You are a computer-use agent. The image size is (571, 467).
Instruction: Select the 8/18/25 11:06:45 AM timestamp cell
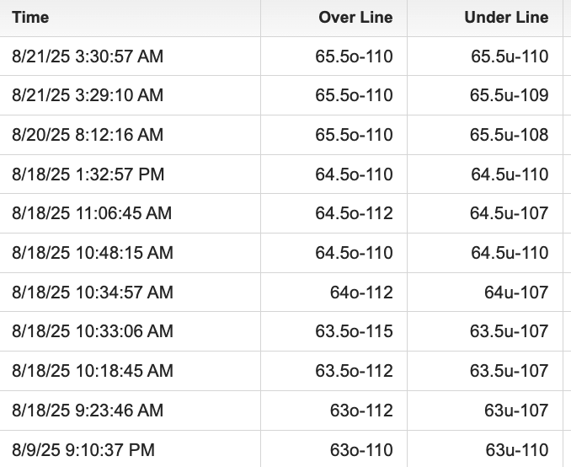tap(92, 213)
